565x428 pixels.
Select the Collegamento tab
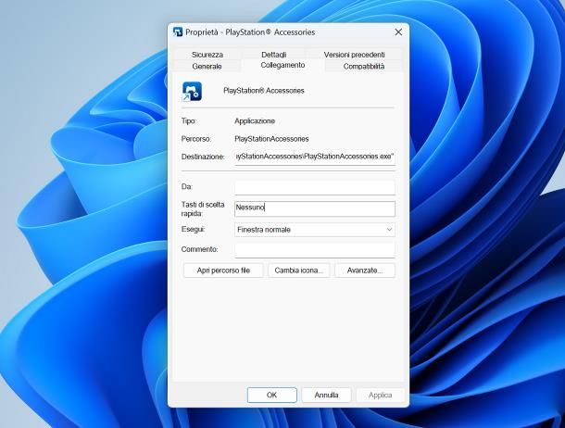(x=282, y=65)
